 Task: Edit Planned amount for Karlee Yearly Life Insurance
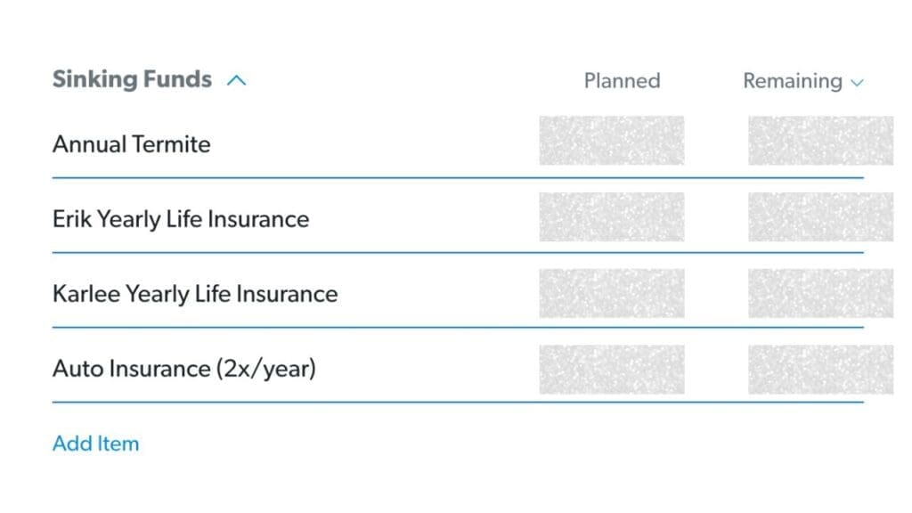click(x=612, y=293)
